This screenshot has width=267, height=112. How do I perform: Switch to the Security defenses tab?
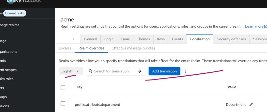click(231, 39)
